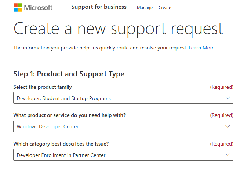Click the Select the product family label
This screenshot has height=169, width=240.
pos(43,87)
